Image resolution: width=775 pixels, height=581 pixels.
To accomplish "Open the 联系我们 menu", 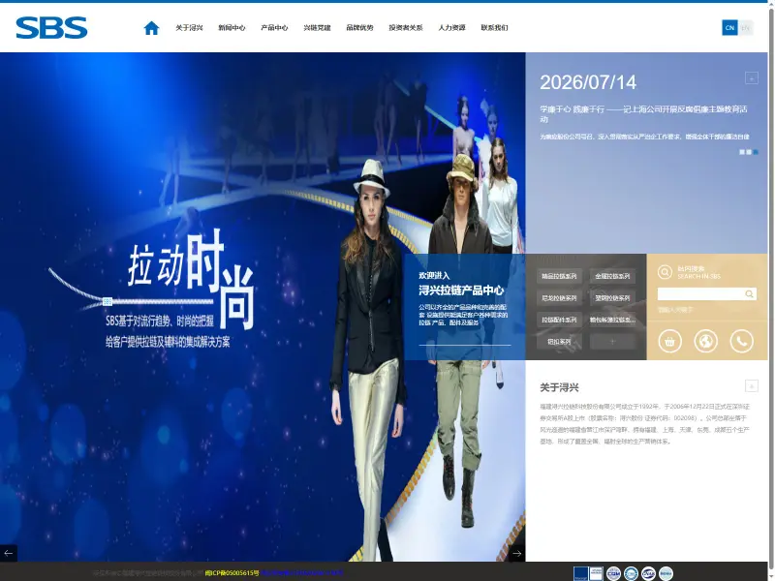I will (x=494, y=28).
